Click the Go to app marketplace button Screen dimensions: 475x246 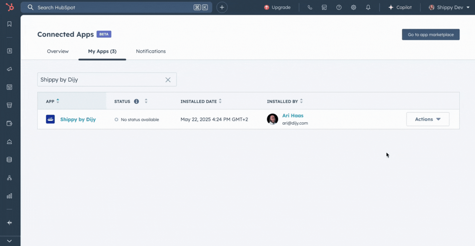[x=431, y=35]
